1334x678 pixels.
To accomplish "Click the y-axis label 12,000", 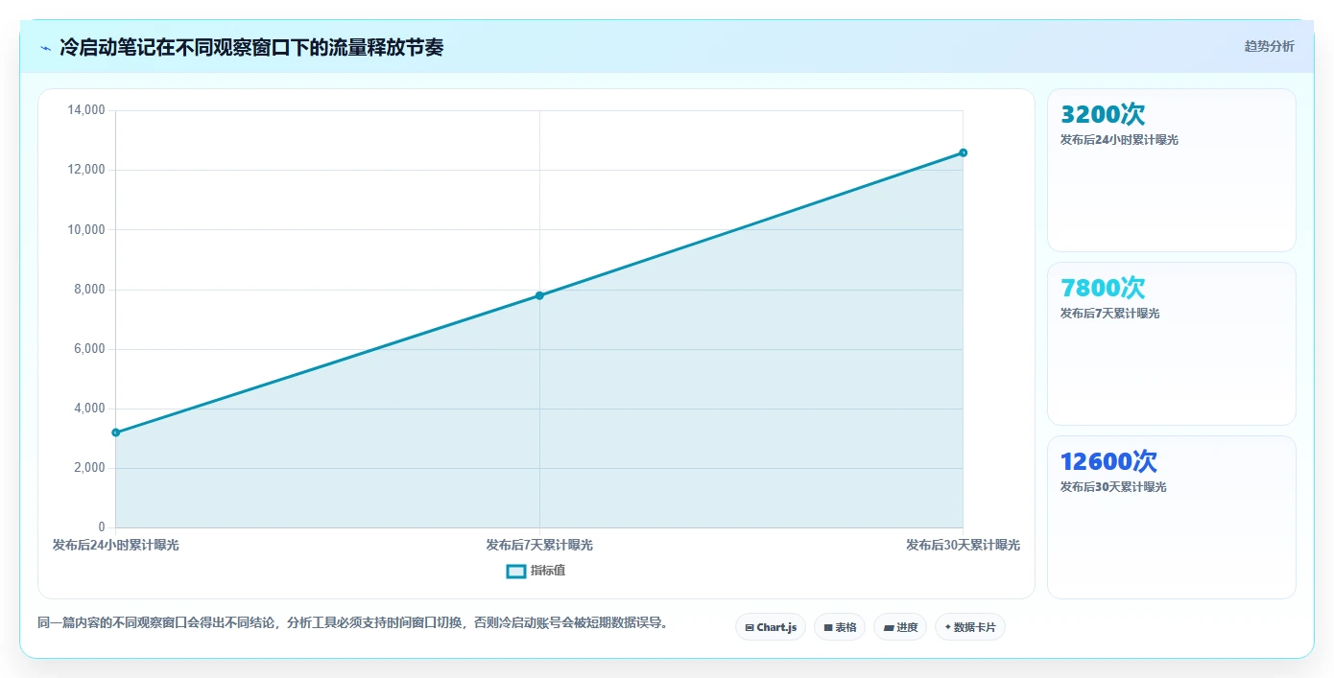I will click(86, 170).
